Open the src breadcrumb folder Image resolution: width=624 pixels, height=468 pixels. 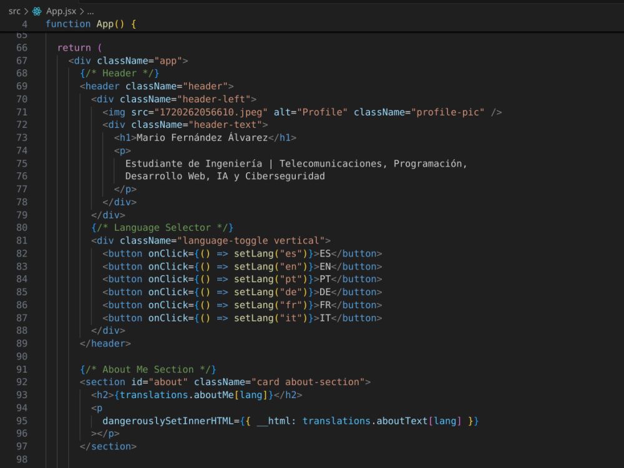(14, 11)
